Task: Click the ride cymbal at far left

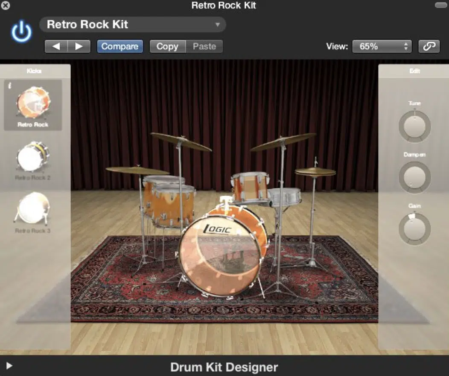Action: click(137, 171)
